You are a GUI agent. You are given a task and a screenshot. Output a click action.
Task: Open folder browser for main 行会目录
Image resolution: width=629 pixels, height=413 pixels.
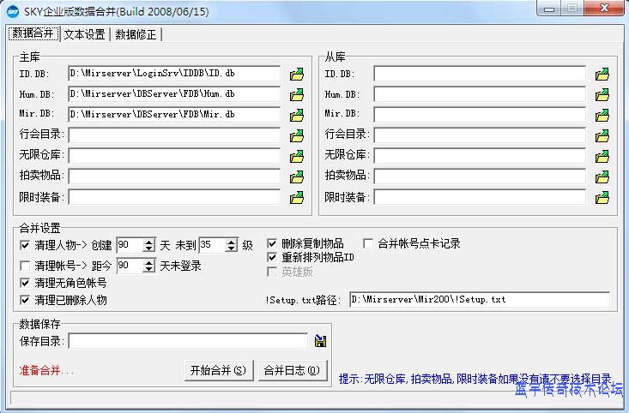(x=297, y=135)
